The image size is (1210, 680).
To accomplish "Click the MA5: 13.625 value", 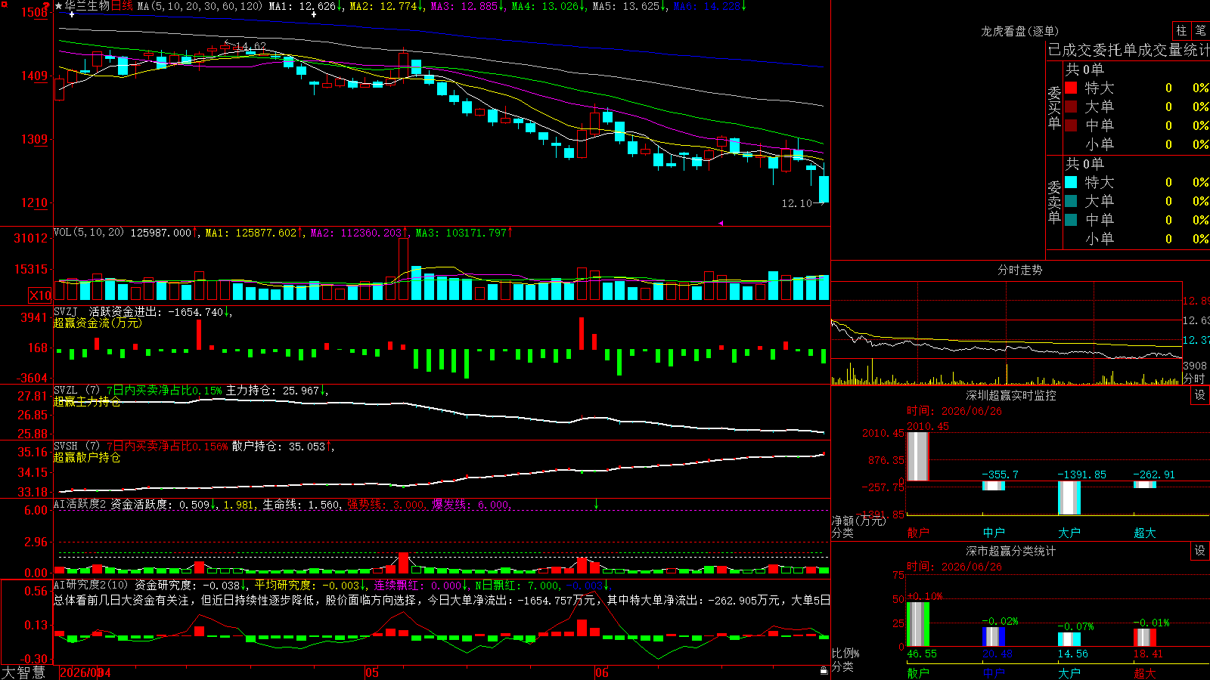I will [x=626, y=6].
